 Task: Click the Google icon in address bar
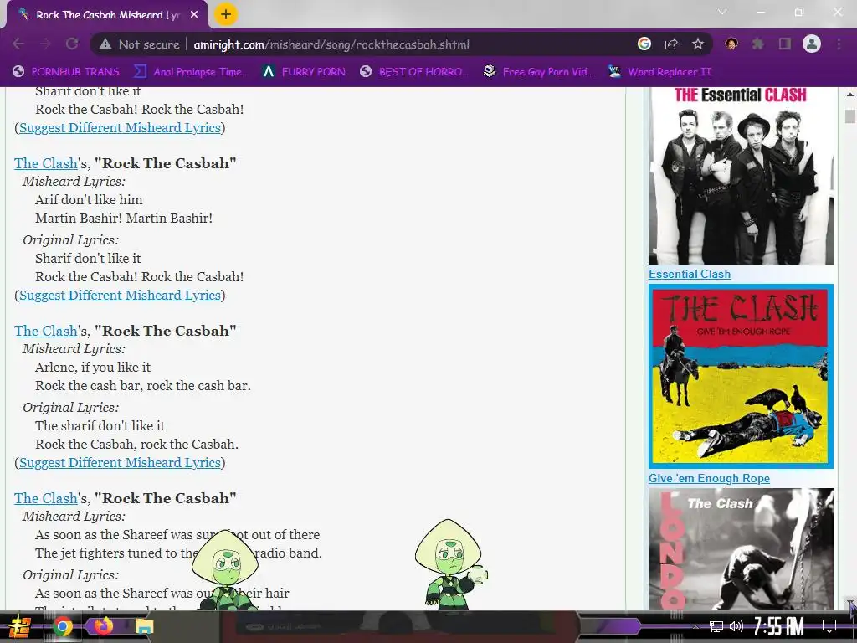pyautogui.click(x=644, y=44)
